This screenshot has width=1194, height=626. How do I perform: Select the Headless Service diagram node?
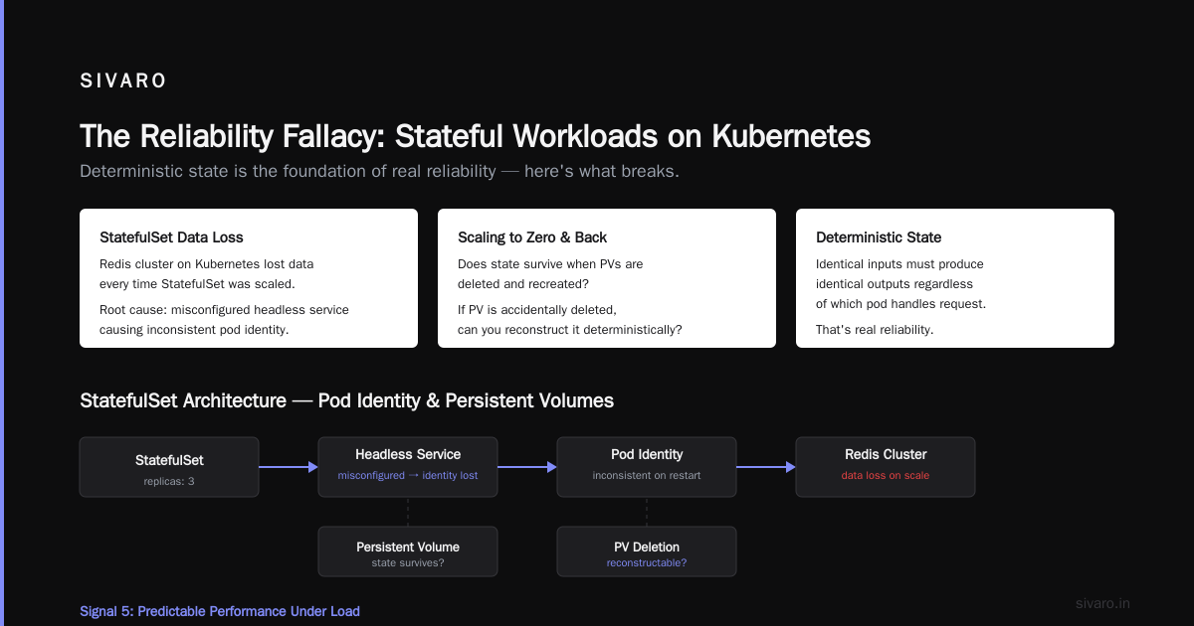coord(408,467)
